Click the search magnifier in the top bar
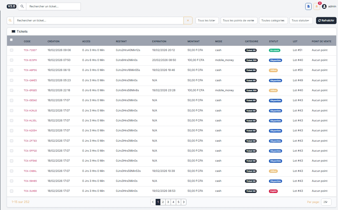Viewport: 338px width, 210px height. tap(22, 6)
